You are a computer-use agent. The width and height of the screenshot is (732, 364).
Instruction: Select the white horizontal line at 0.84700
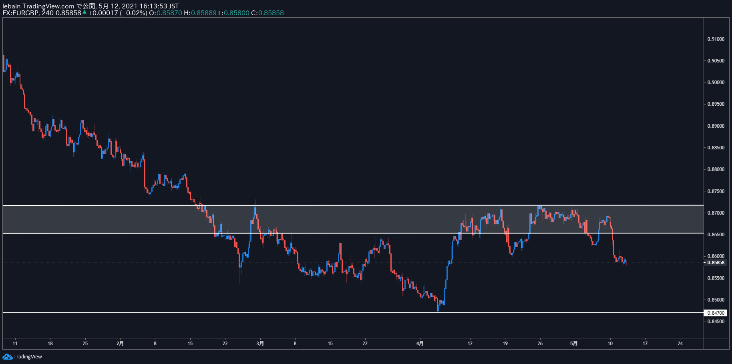[x=353, y=313]
